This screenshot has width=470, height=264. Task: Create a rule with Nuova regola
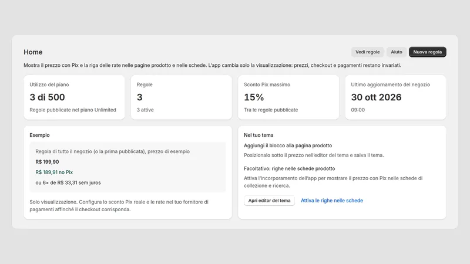[428, 52]
